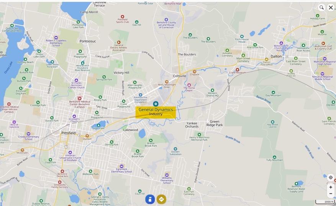
Task: Open the map search magnifier
Action: [321, 8]
